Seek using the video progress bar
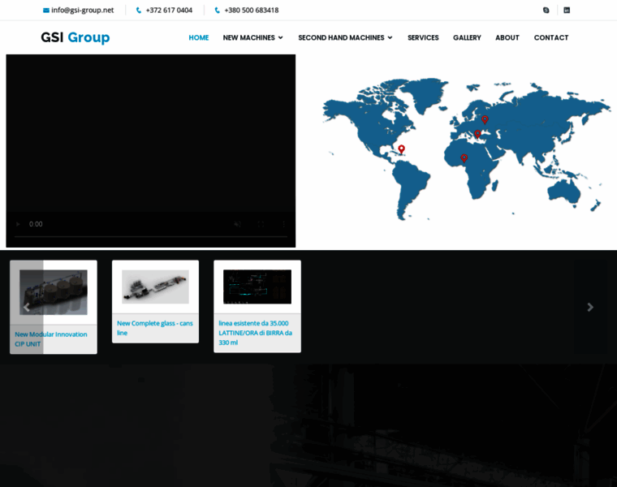The image size is (617, 487). (151, 237)
